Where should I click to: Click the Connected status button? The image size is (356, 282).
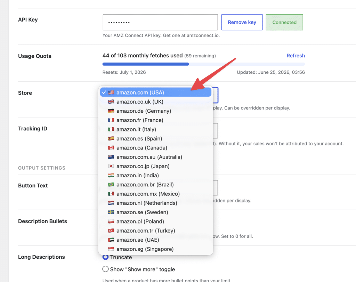(284, 22)
